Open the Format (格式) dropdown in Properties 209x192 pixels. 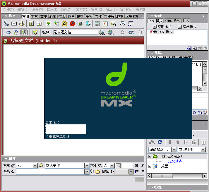(35, 166)
